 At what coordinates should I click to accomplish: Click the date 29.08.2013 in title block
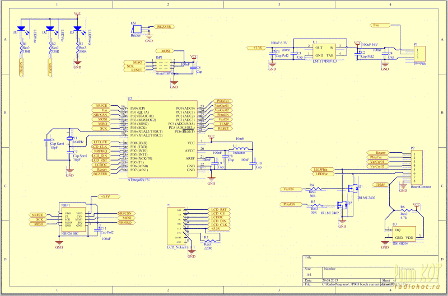pos(330,280)
